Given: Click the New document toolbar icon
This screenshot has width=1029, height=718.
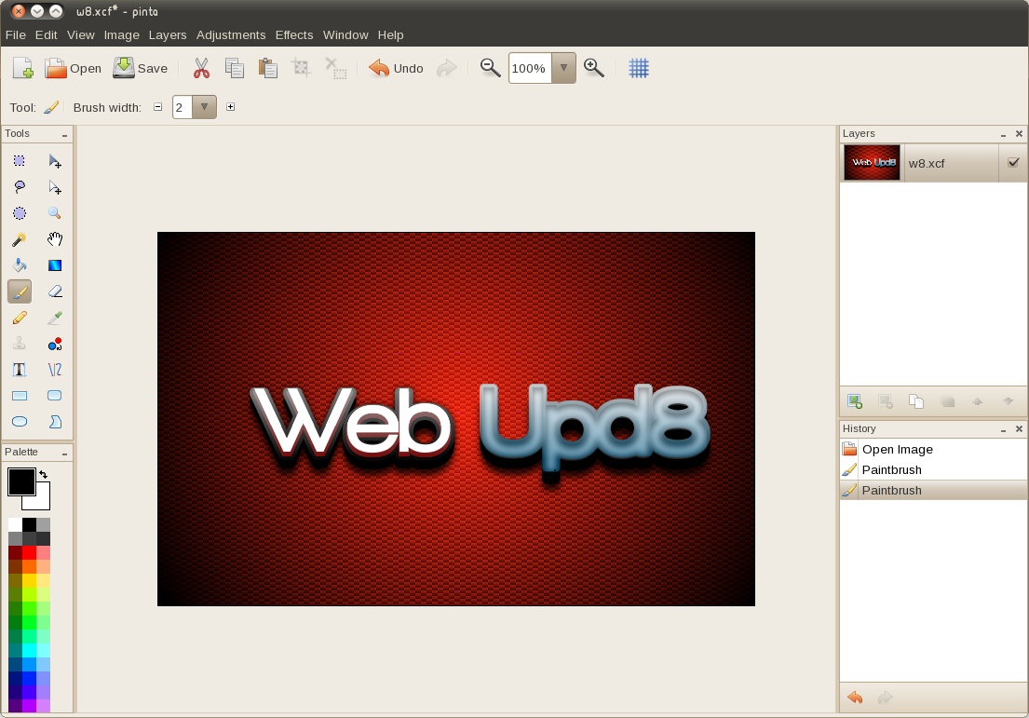Looking at the screenshot, I should coord(23,68).
